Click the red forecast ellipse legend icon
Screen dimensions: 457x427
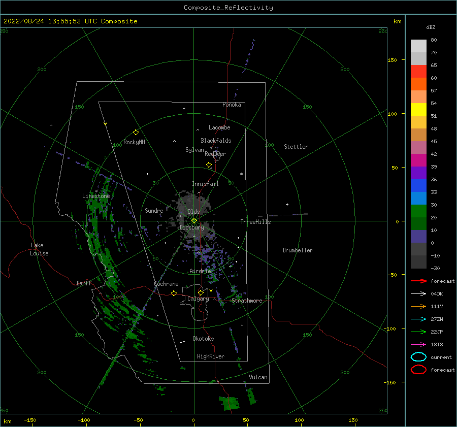tap(418, 370)
